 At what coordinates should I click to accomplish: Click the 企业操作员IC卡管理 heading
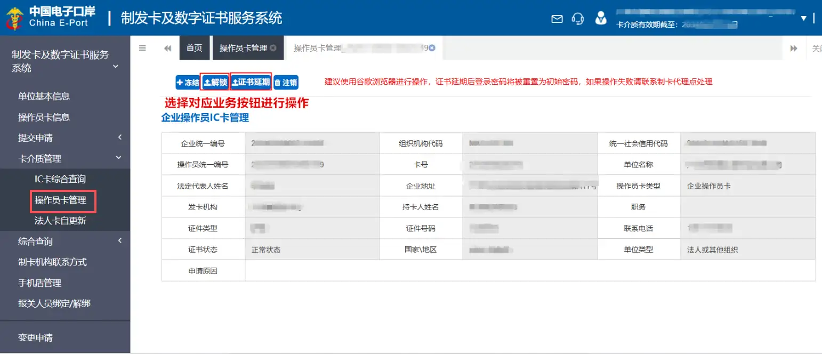point(205,118)
